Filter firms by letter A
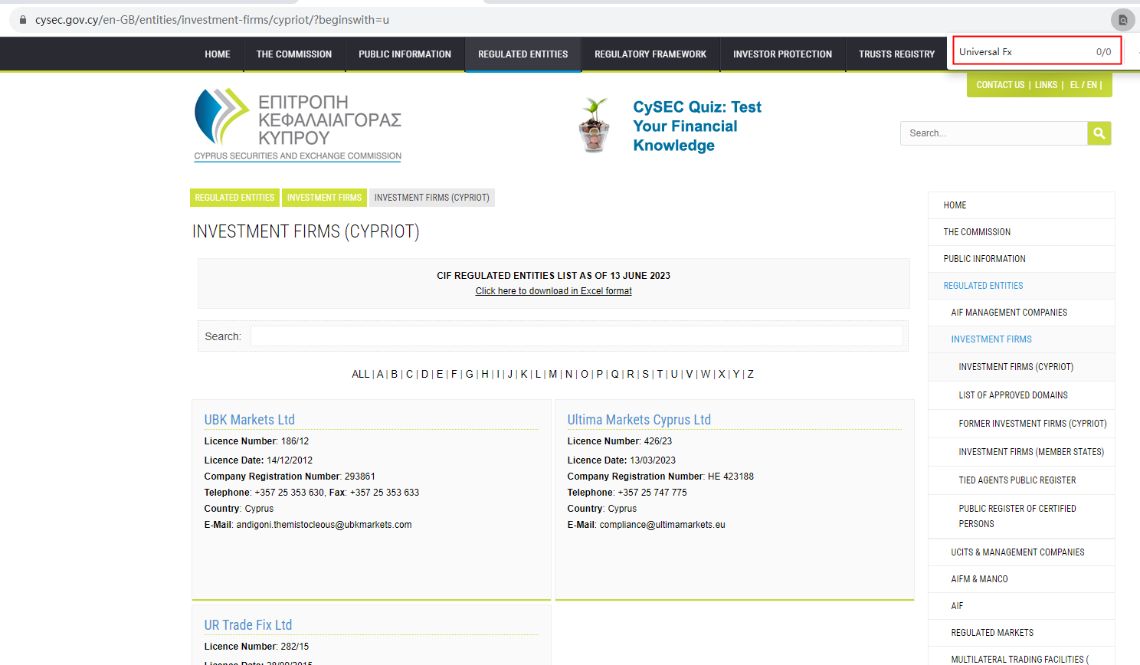1140x665 pixels. (380, 374)
